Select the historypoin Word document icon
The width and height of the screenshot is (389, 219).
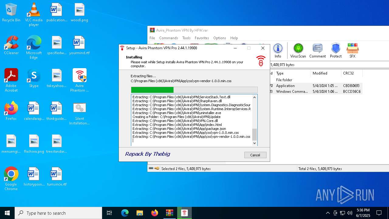(34, 177)
